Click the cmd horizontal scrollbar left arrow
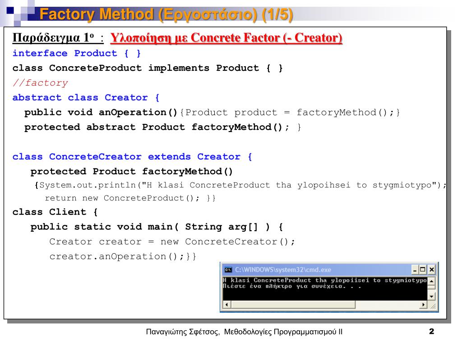This screenshot has height=346, width=462. [226, 305]
